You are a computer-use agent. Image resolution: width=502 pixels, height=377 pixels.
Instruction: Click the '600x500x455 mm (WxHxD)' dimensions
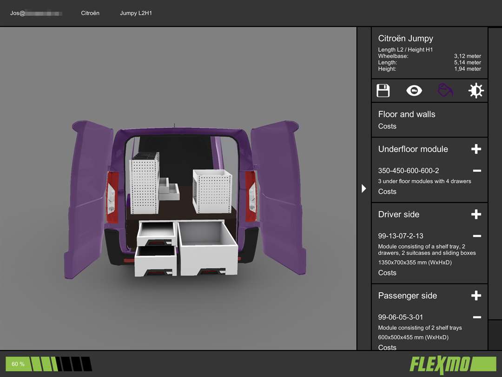(413, 337)
